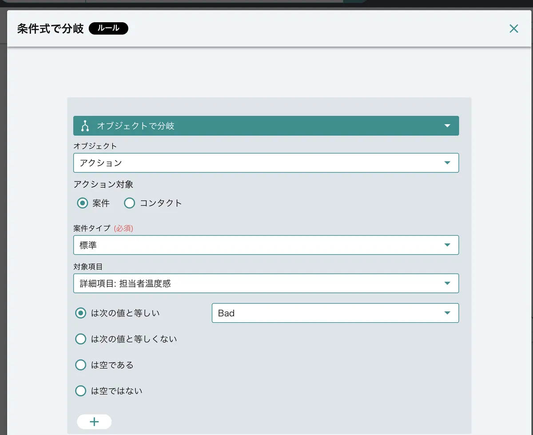Select the コンタクト radio button
Screen dimensions: 533x435
pyautogui.click(x=129, y=203)
